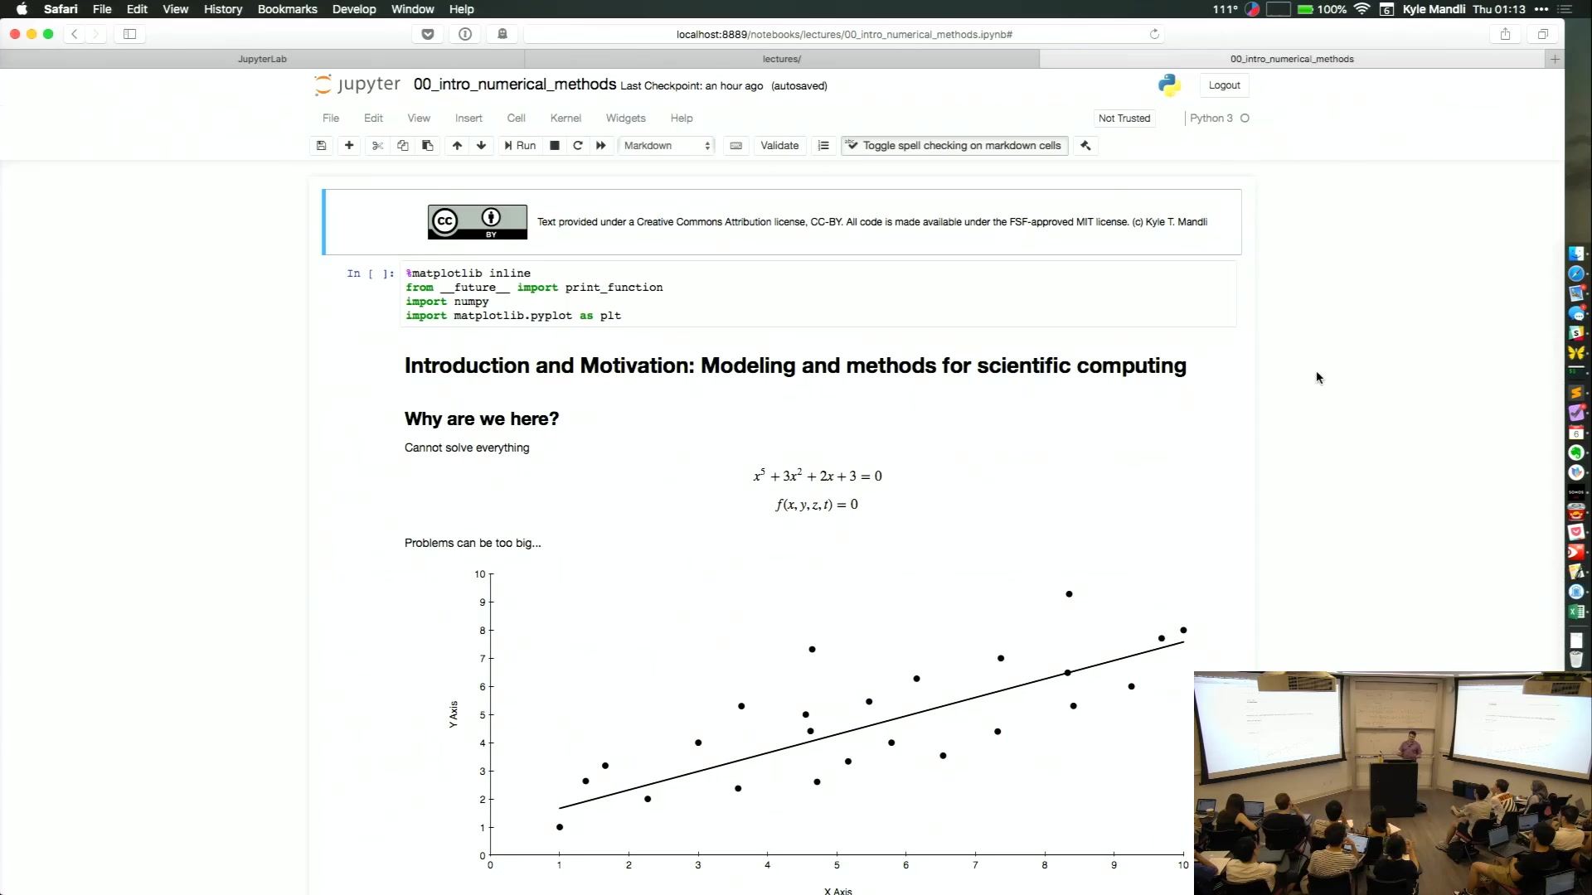Switch to the lectures tab

[782, 58]
